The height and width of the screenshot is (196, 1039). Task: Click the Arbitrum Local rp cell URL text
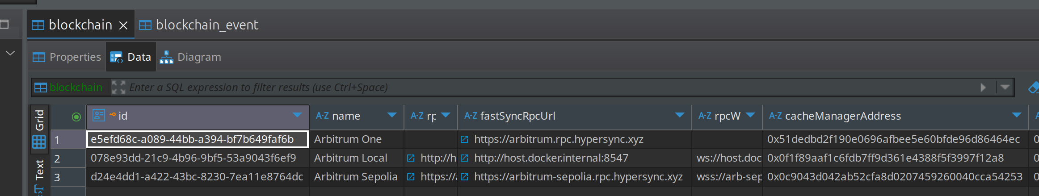pyautogui.click(x=438, y=158)
